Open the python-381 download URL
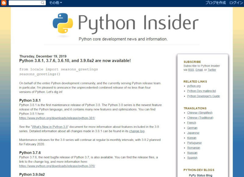This screenshot has width=244, height=177. [x=57, y=118]
